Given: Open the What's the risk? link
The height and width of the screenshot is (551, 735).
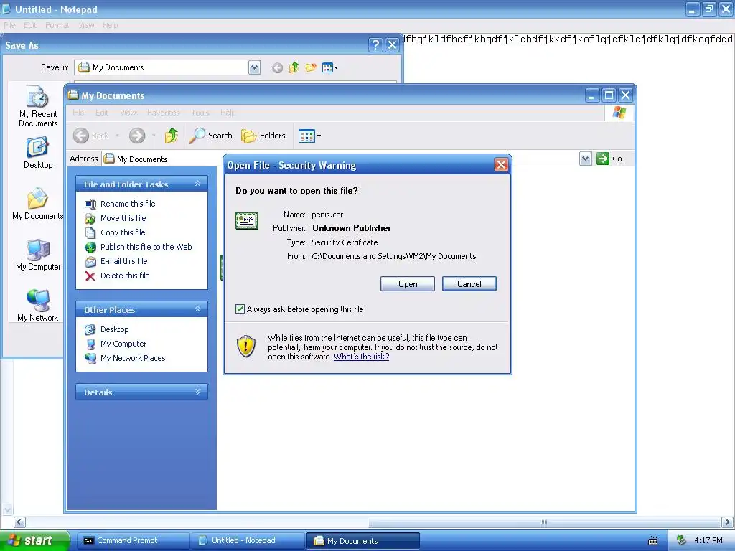Looking at the screenshot, I should point(362,357).
